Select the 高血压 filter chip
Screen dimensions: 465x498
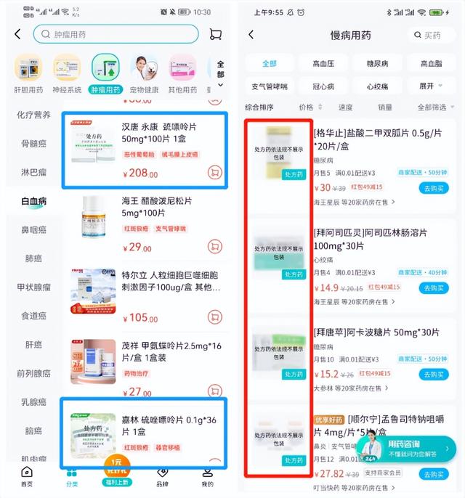(x=323, y=64)
